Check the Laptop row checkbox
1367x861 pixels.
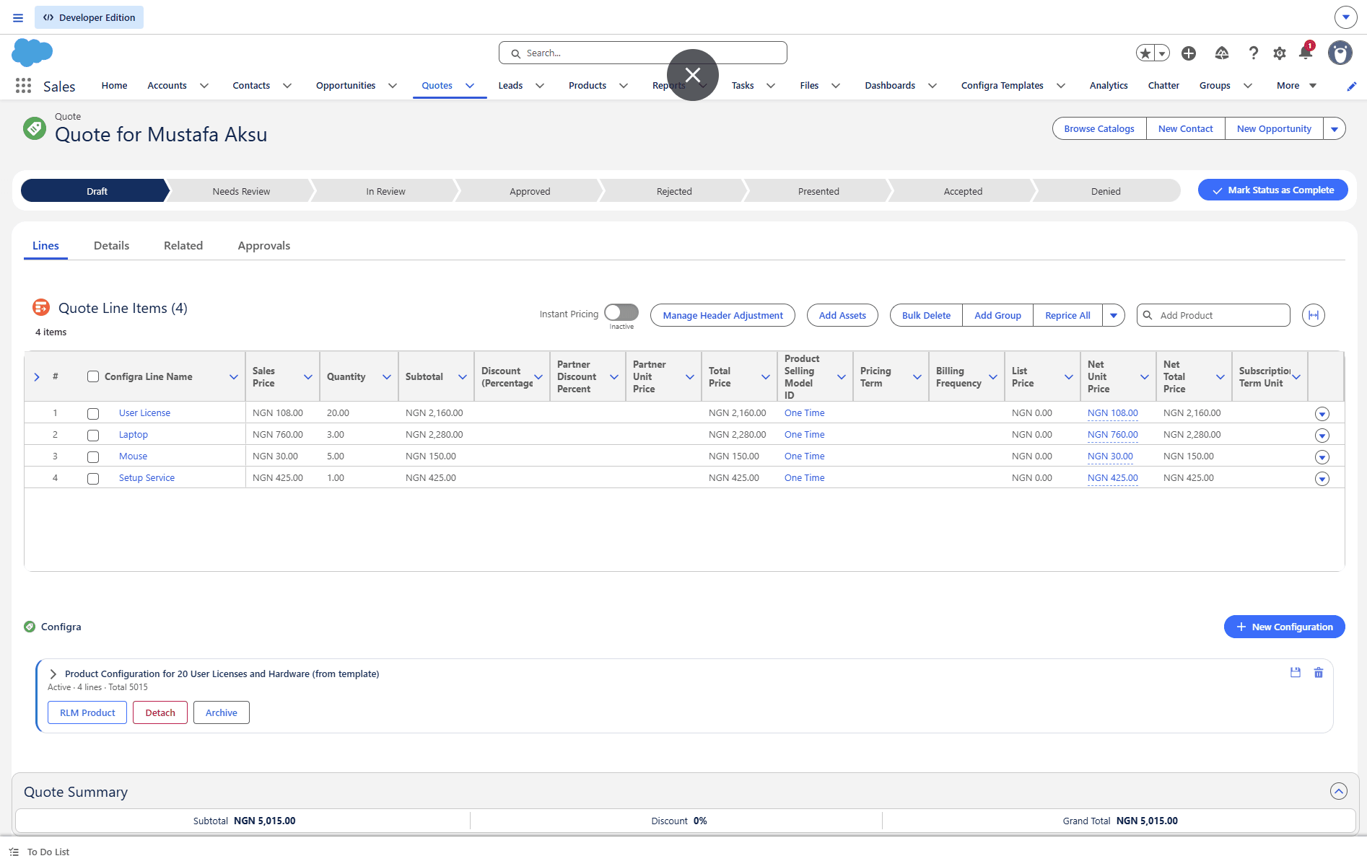coord(93,436)
